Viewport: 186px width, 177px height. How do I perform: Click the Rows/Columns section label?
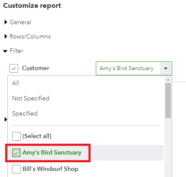pos(30,36)
